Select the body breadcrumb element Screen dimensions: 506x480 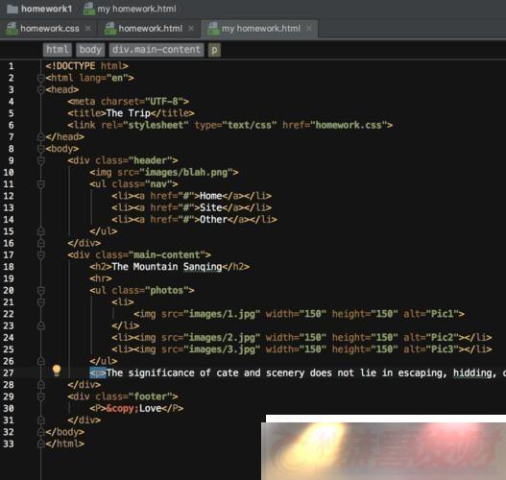point(90,50)
